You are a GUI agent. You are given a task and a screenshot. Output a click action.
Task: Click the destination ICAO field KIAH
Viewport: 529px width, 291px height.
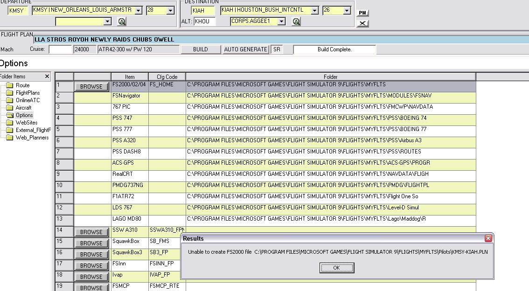[x=203, y=10]
